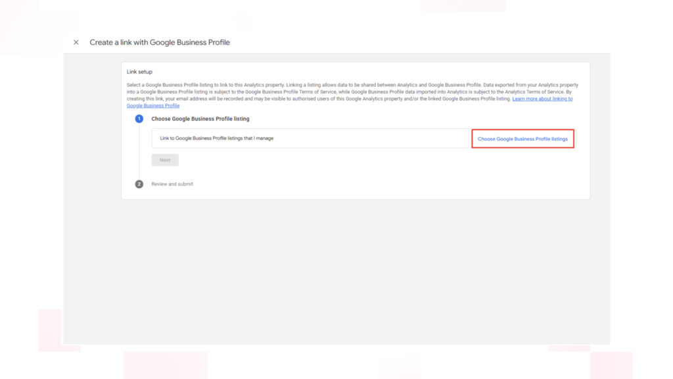Select Review and submit step label
The width and height of the screenshot is (673, 379).
point(172,184)
